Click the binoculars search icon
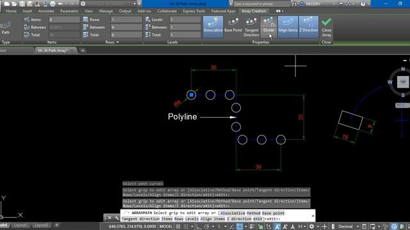 [294, 4]
